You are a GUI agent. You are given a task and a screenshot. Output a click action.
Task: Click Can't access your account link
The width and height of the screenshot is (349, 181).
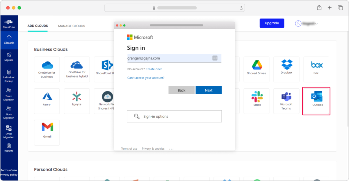tap(146, 78)
